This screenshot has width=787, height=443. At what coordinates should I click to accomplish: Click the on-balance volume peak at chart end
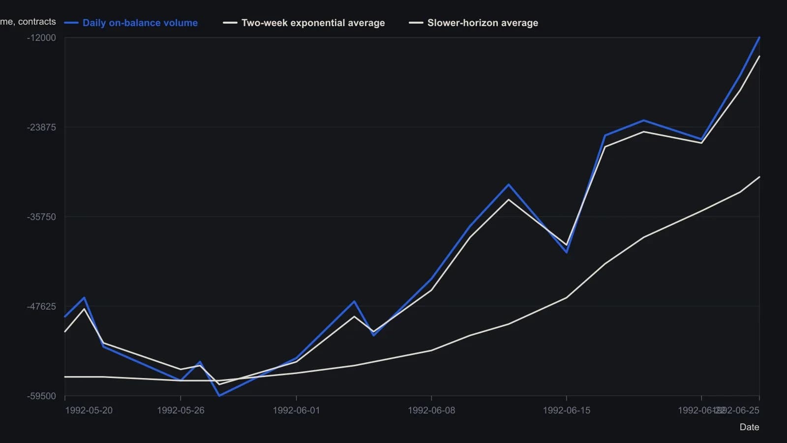[x=759, y=37]
